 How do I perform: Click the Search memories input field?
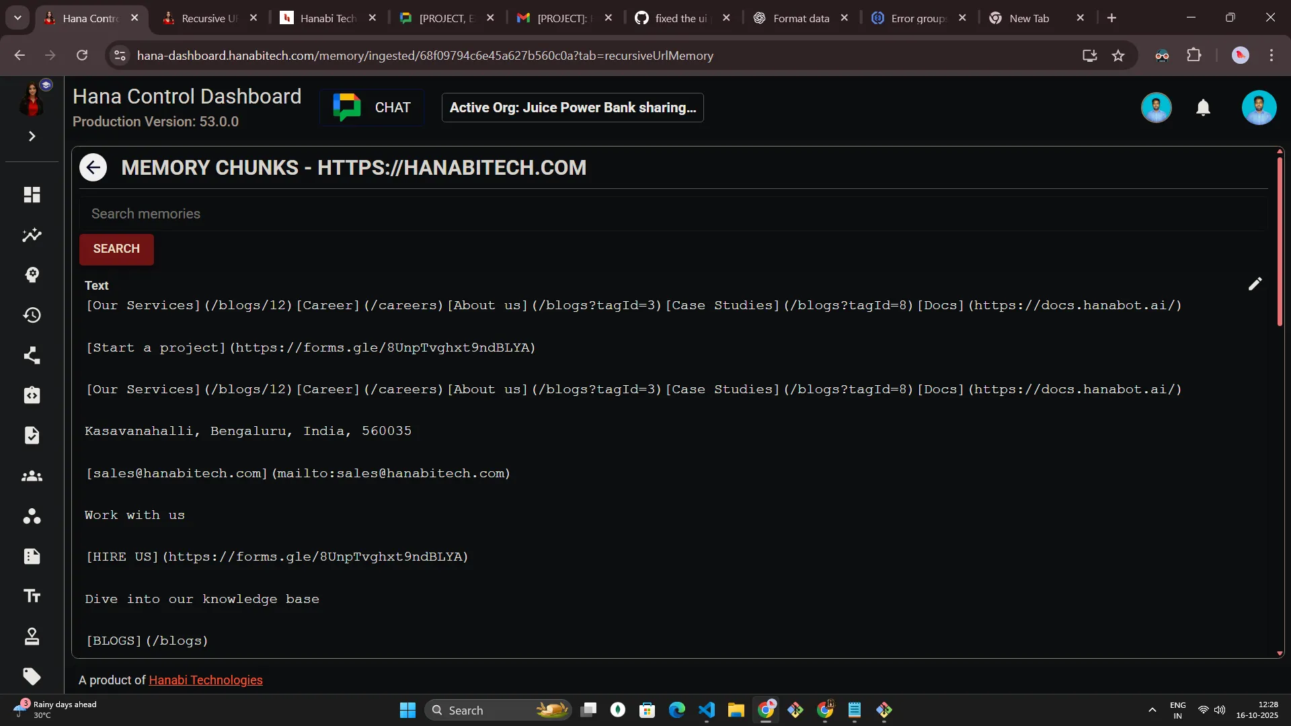(672, 214)
